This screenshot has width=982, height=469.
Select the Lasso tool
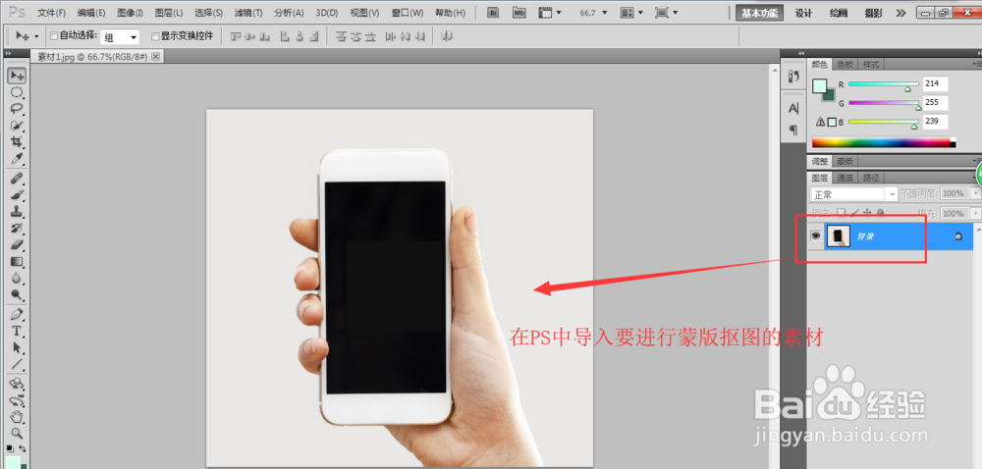17,109
